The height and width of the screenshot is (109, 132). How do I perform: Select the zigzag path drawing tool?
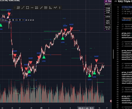[x=55, y=8]
